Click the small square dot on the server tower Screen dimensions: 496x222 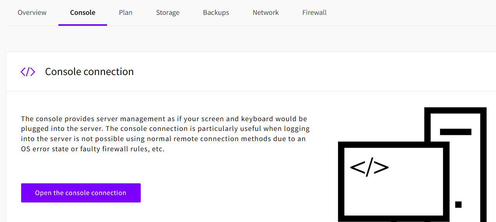coord(458,204)
